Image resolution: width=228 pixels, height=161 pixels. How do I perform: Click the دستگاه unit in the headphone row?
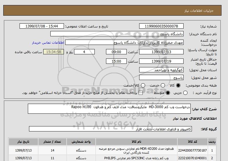point(81,151)
